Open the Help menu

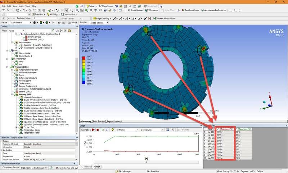[x=34, y=6]
